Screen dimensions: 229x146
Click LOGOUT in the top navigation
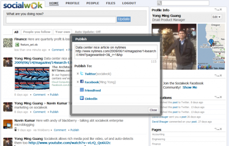tap(129, 3)
